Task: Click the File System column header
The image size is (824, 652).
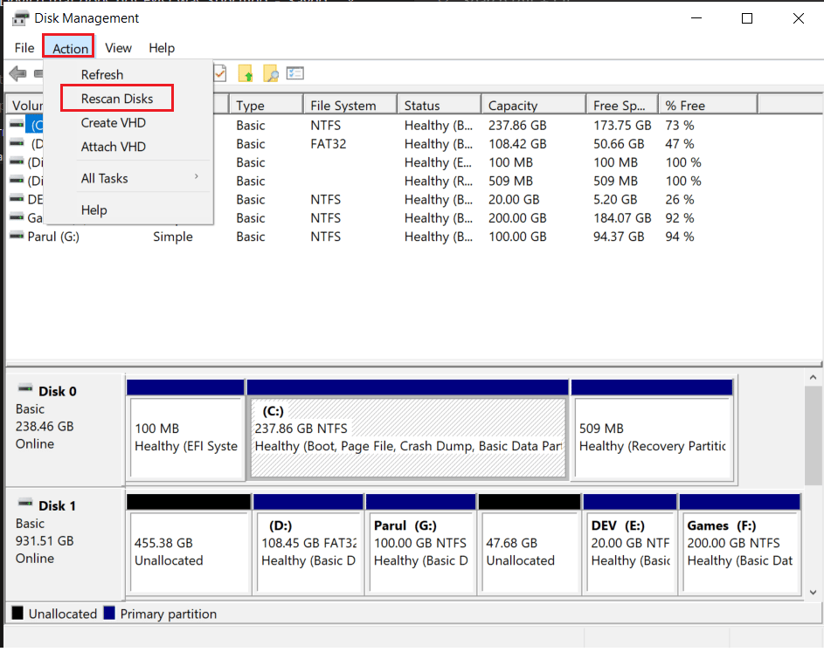Action: pyautogui.click(x=349, y=106)
